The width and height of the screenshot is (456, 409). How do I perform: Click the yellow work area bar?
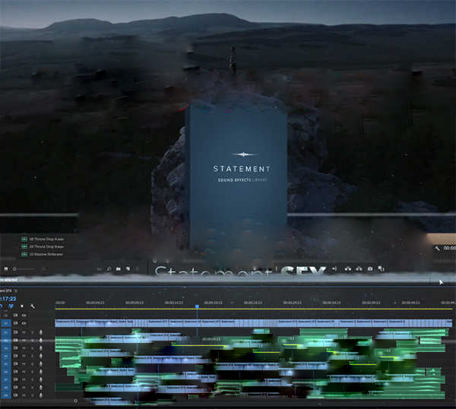click(x=253, y=309)
